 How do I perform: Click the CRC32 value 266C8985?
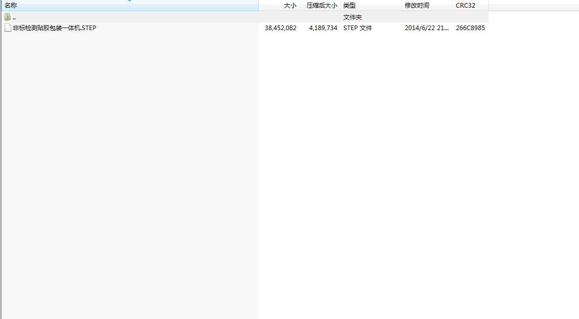tap(470, 28)
